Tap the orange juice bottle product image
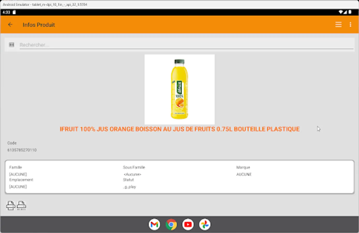Viewport: 359px width, 233px height. (x=179, y=89)
